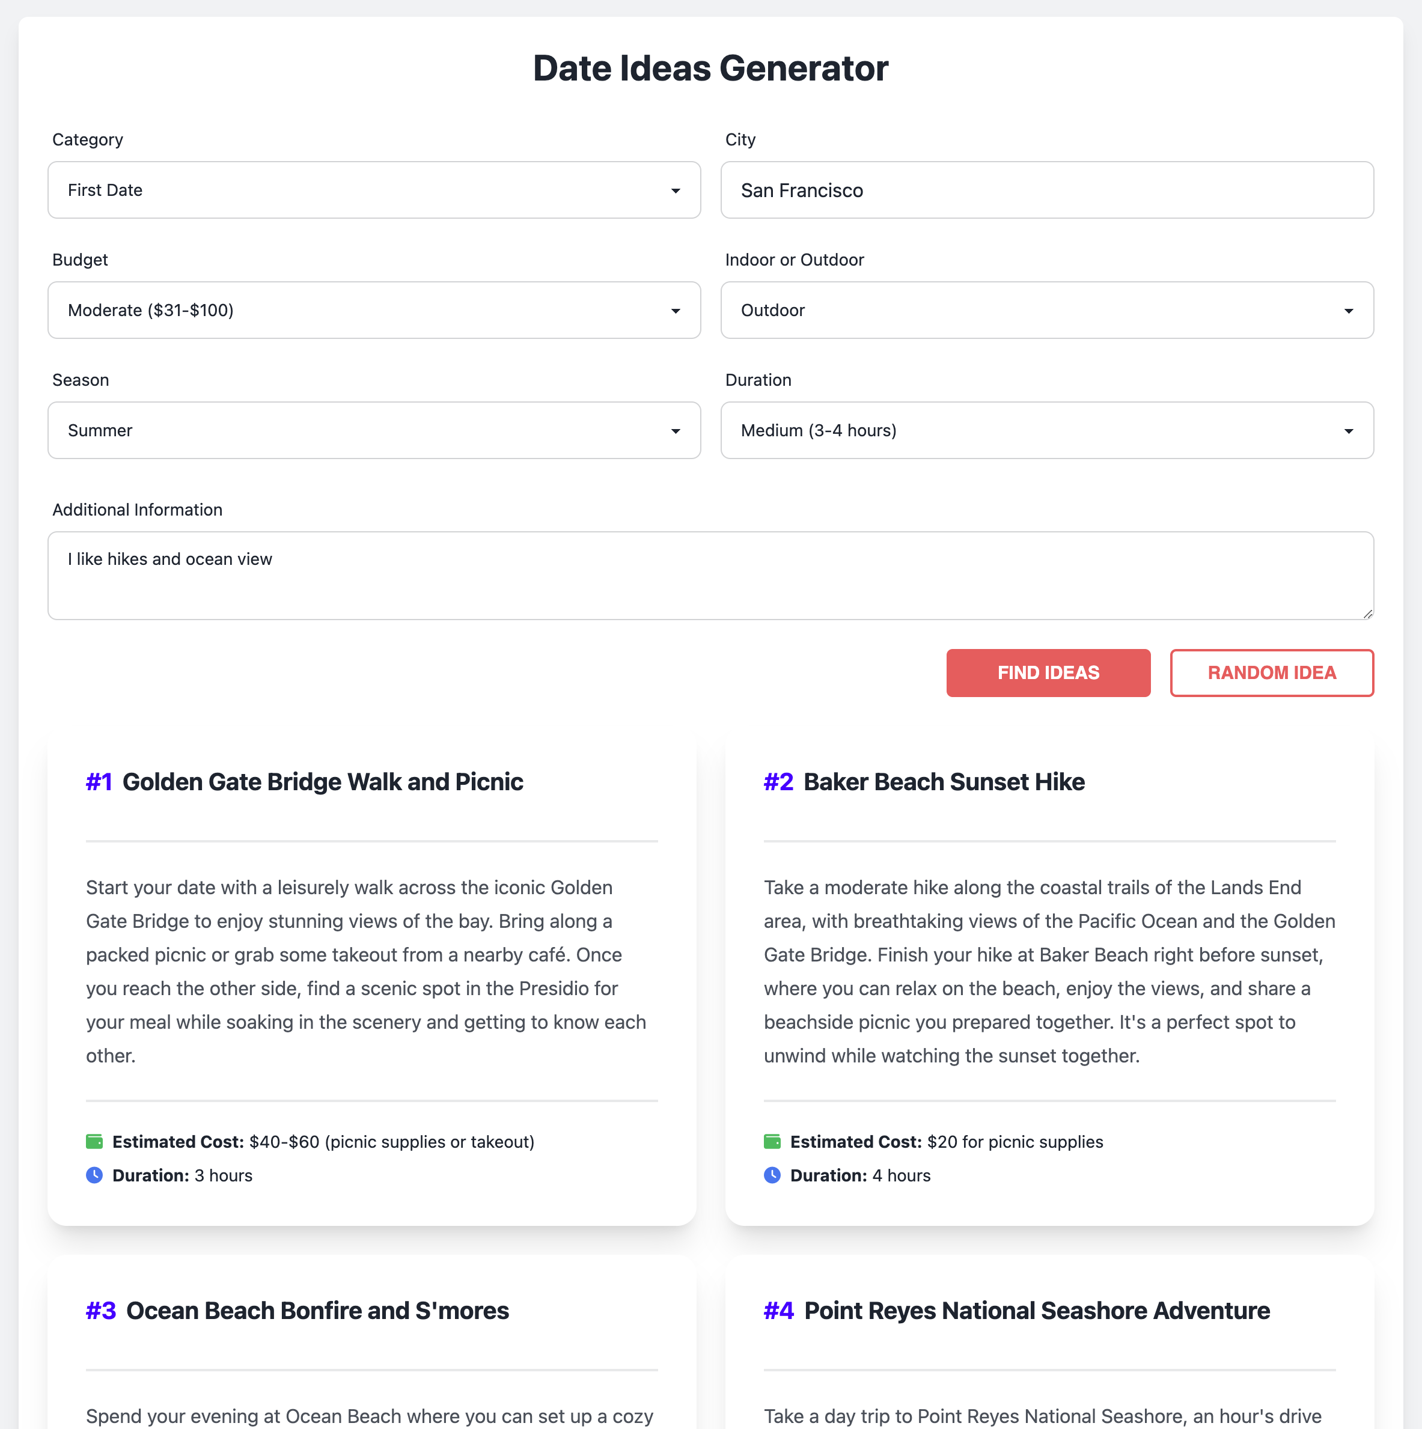Click the wallet icon on Baker Beach card
Screen dimensions: 1422x1429
coord(772,1141)
